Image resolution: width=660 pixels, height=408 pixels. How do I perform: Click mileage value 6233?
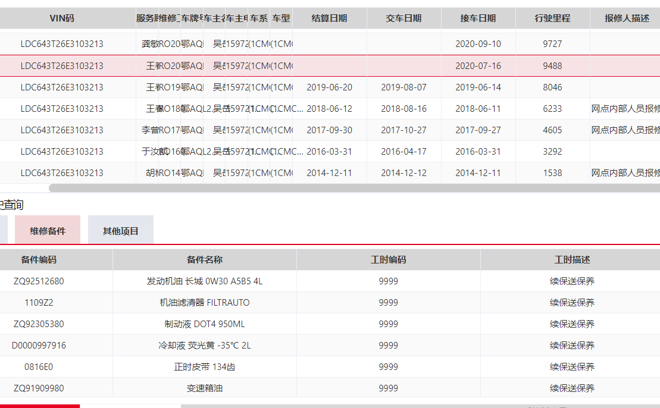[552, 108]
